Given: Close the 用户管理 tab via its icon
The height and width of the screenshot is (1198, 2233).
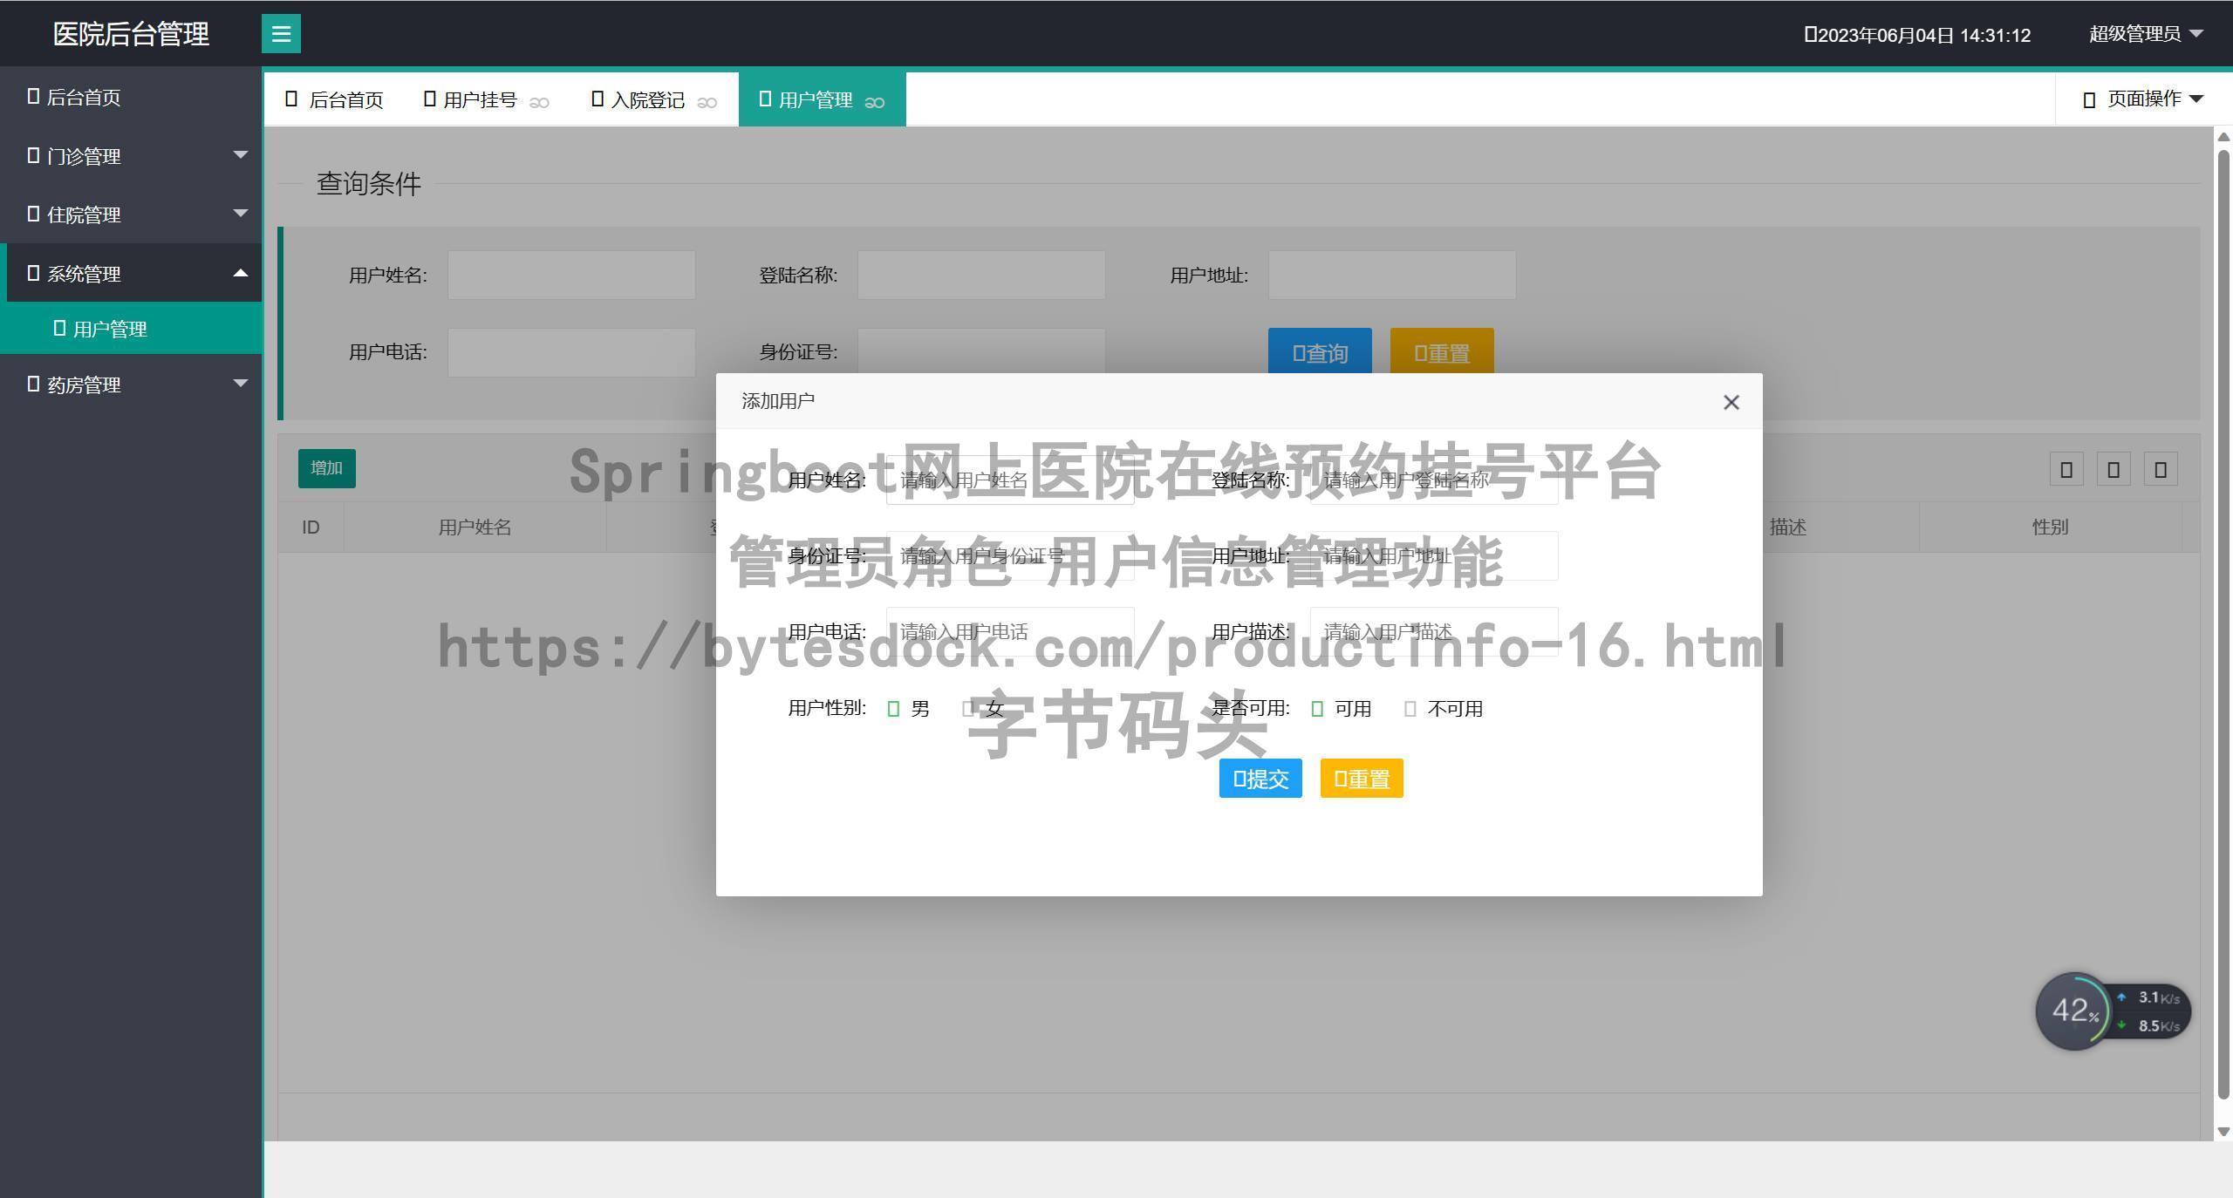Looking at the screenshot, I should coord(875,102).
